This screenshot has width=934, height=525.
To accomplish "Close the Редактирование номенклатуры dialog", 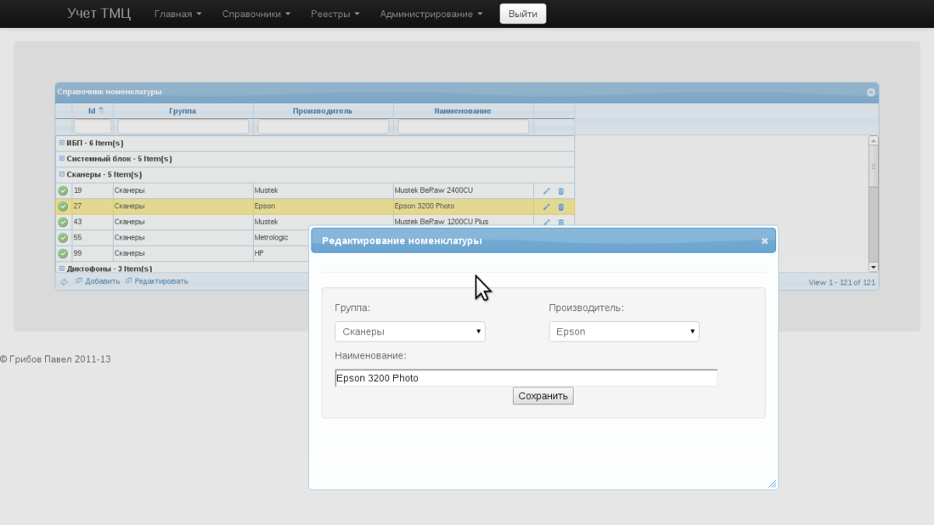I will [764, 241].
